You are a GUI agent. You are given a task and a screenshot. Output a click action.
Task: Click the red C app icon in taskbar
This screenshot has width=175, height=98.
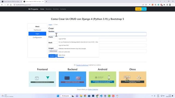(x=113, y=96)
